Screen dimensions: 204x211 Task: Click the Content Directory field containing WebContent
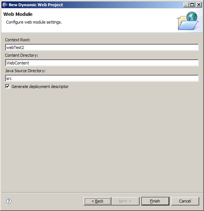102,63
